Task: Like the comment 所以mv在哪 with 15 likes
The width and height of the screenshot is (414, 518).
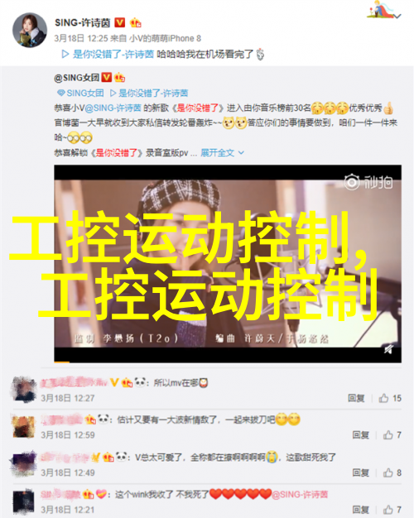Action: tap(390, 398)
